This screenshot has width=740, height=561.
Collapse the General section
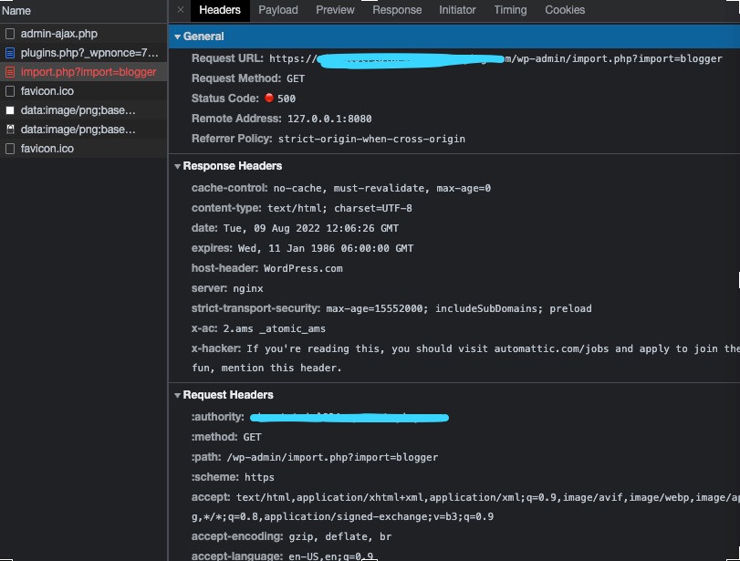[x=177, y=36]
